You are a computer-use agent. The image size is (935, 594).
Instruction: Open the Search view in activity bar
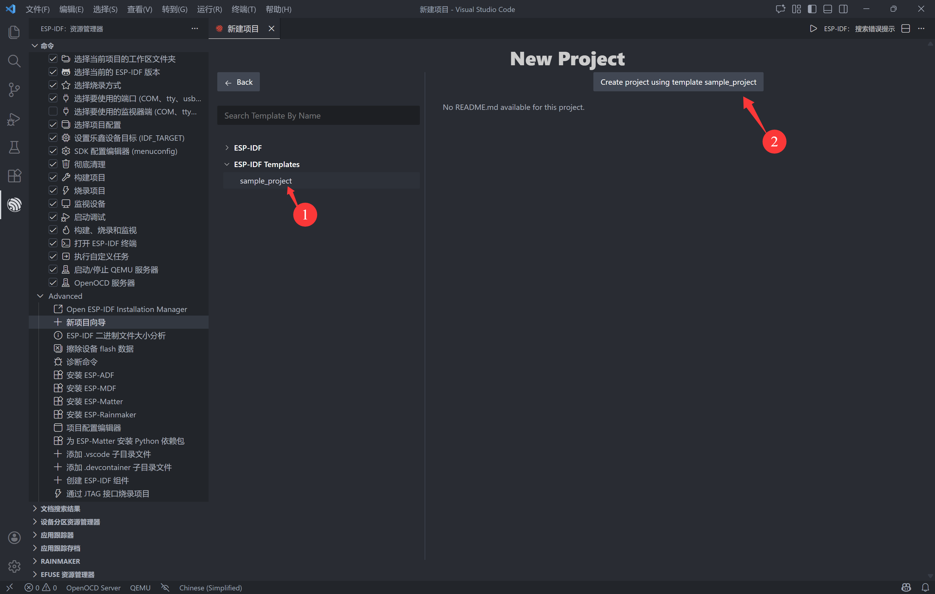(14, 61)
